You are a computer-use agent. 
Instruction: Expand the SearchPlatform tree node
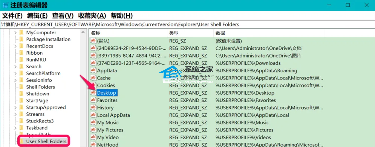pos(15,73)
